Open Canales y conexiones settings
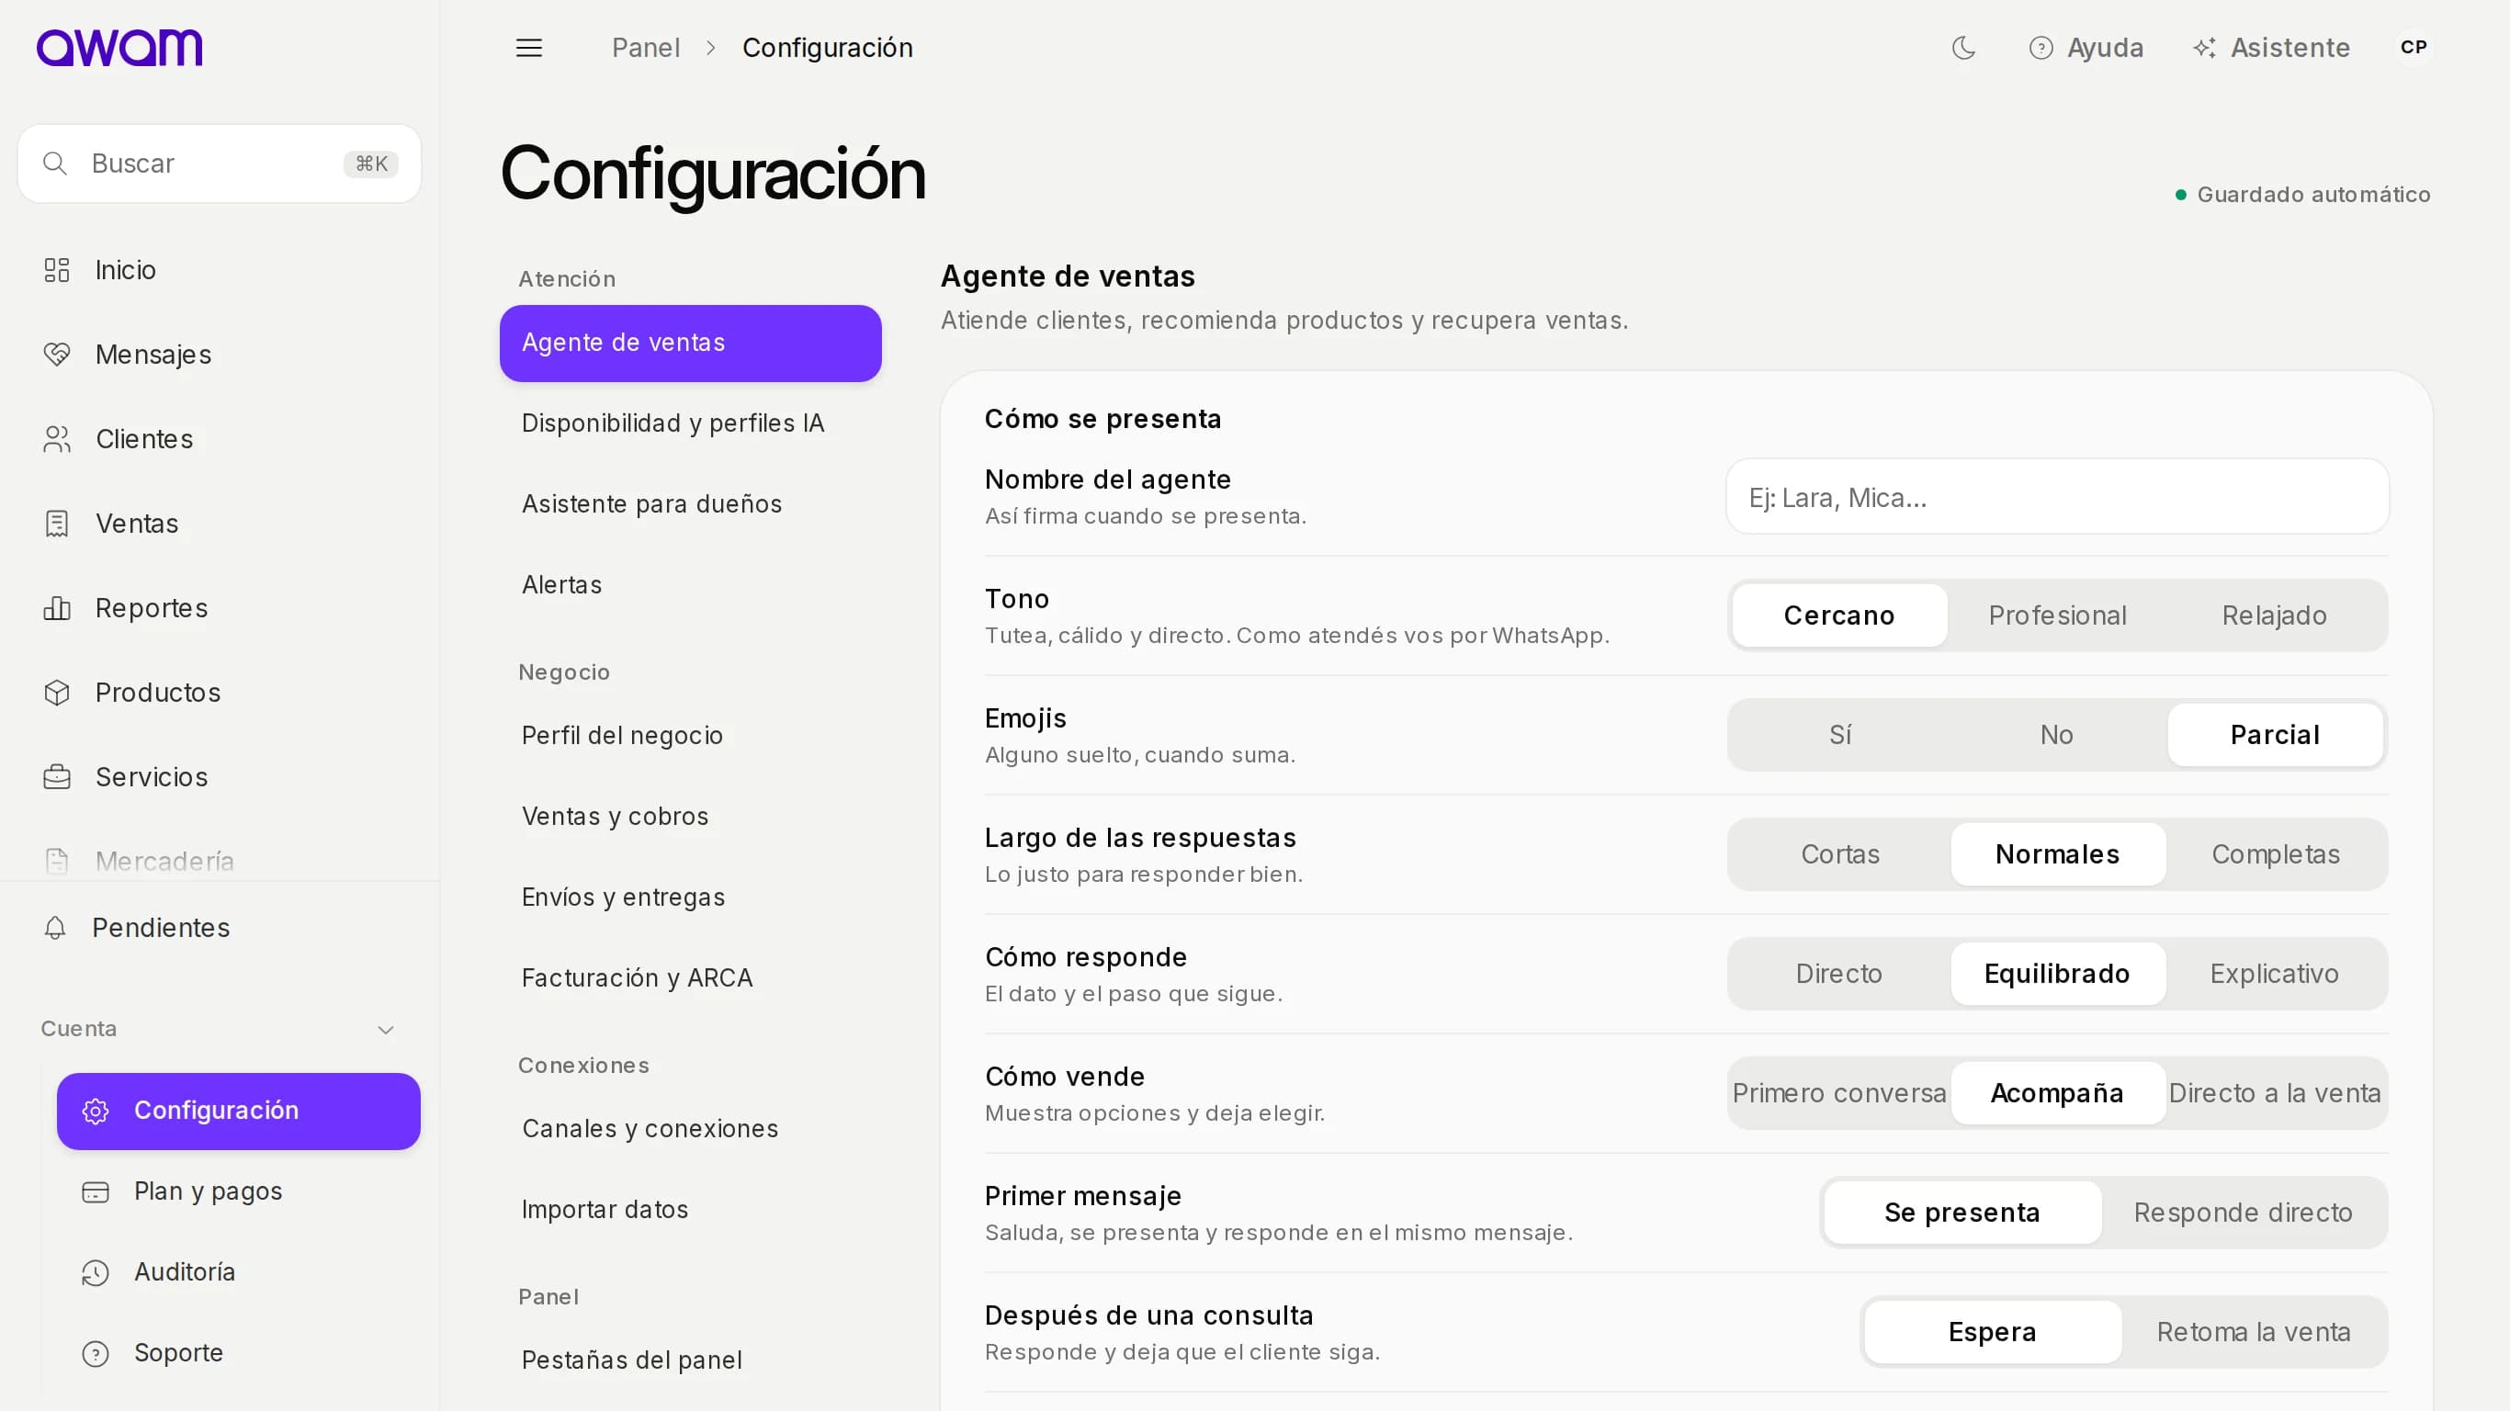This screenshot has height=1411, width=2510. coord(690,1129)
